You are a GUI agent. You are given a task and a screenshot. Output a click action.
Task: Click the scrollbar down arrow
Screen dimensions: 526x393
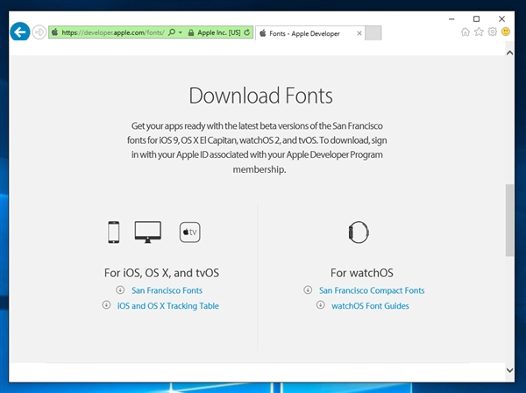click(x=509, y=370)
